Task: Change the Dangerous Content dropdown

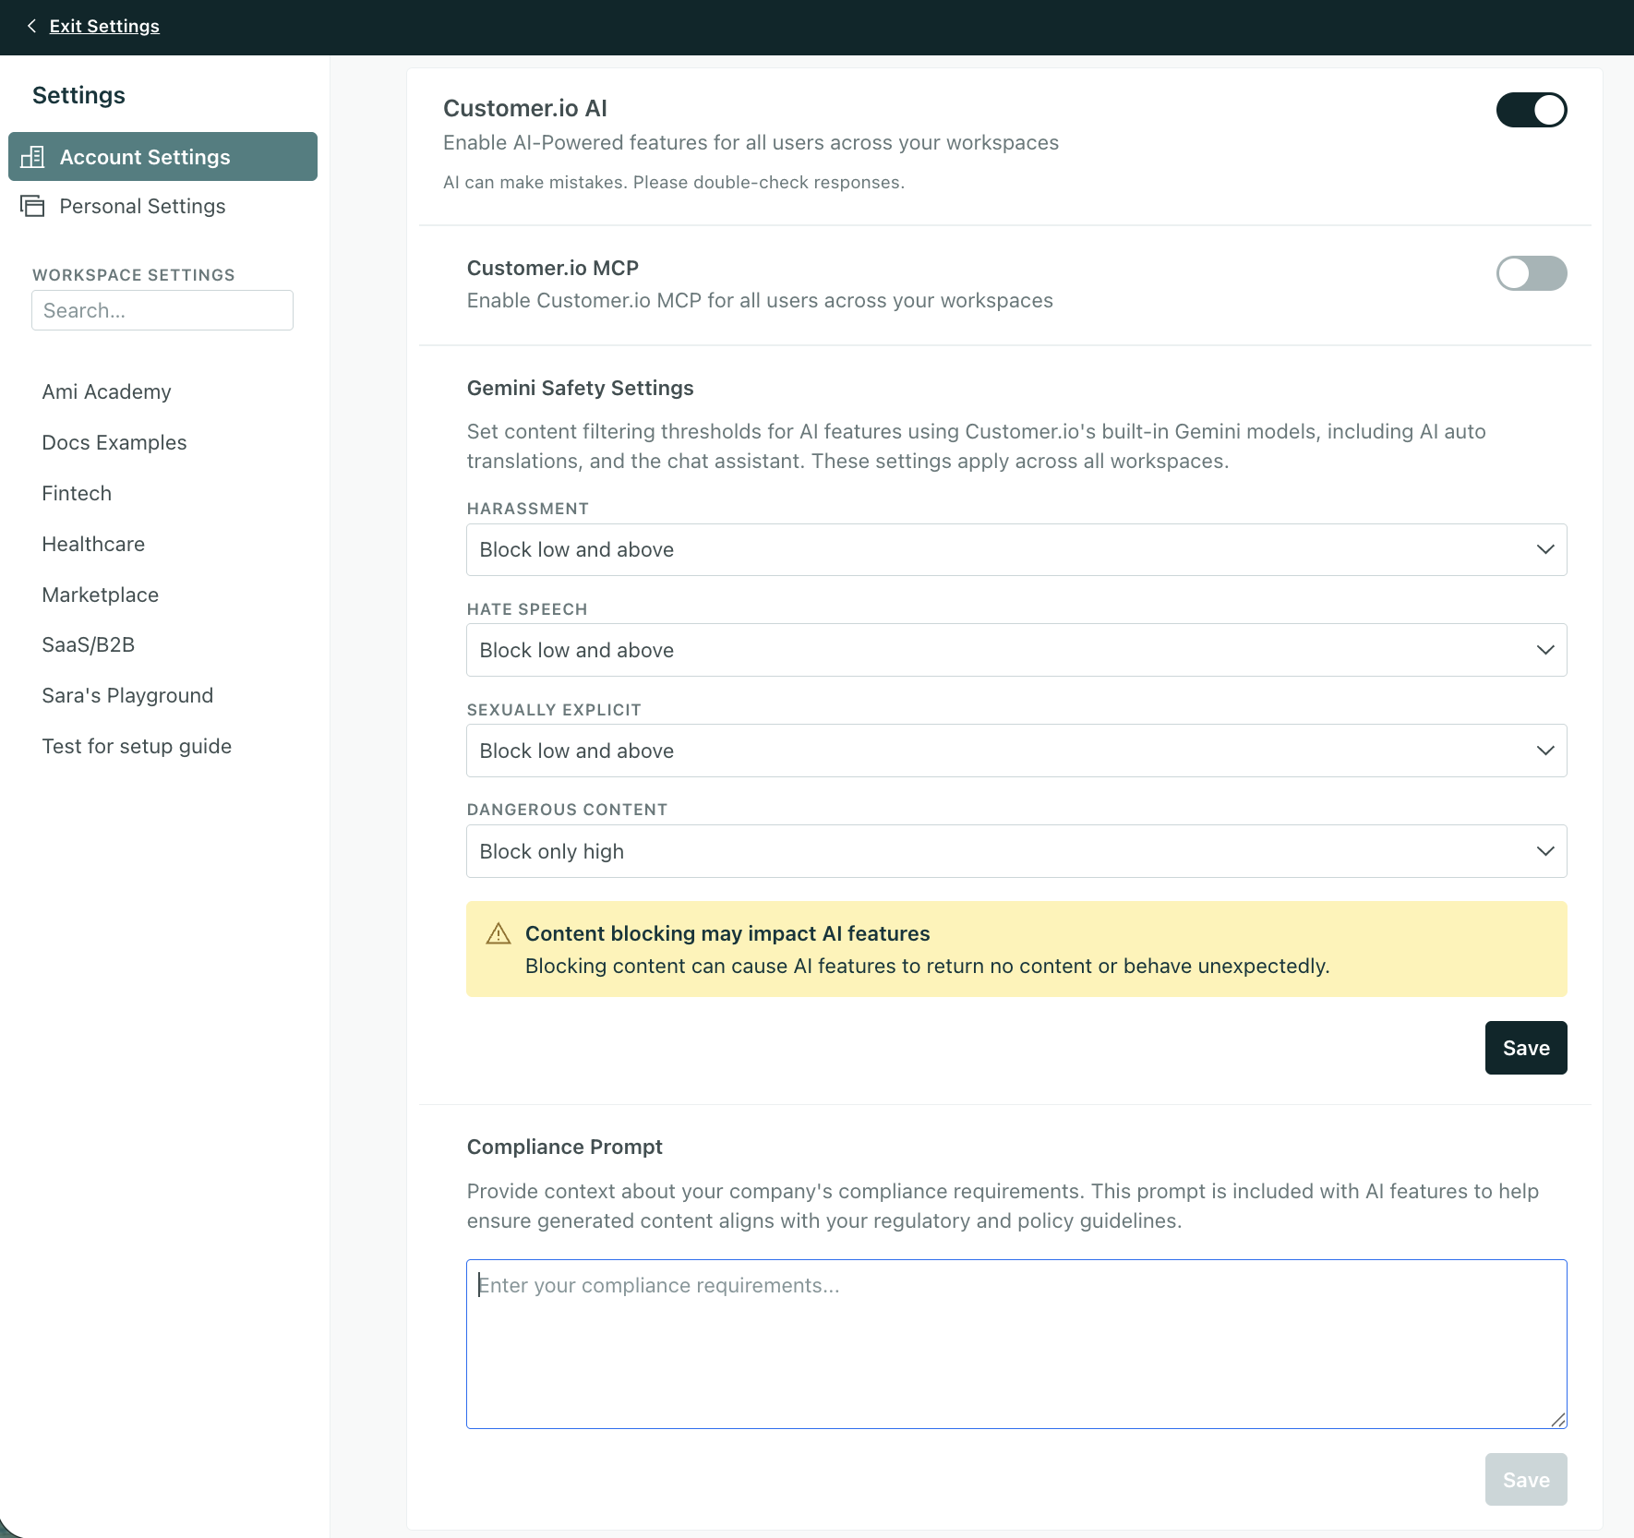Action: click(x=1015, y=850)
